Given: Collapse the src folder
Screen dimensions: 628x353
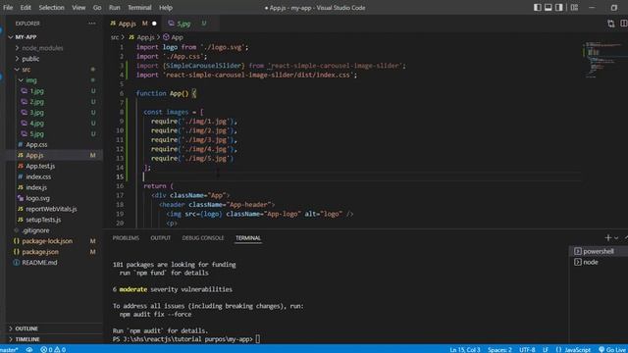Looking at the screenshot, I should click(x=26, y=70).
